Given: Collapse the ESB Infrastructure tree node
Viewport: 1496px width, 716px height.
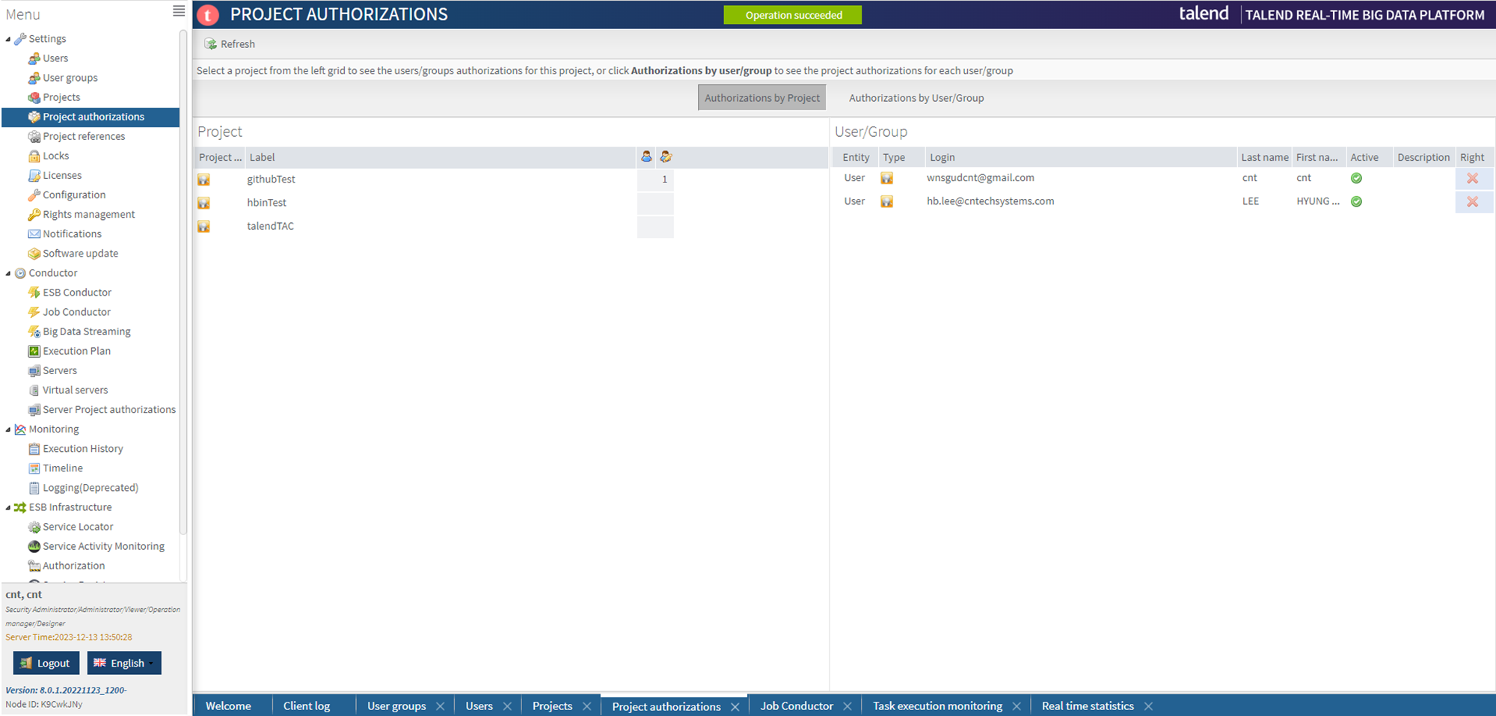Looking at the screenshot, I should pos(8,507).
